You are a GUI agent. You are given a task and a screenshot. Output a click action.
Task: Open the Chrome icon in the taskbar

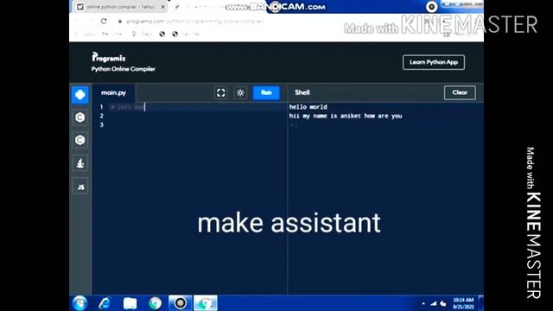pyautogui.click(x=155, y=303)
